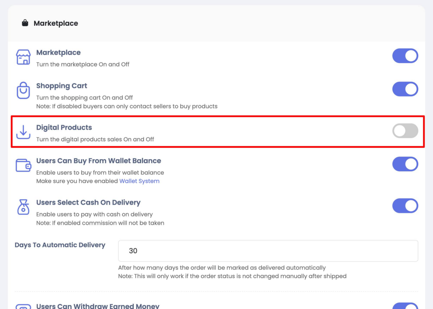Click the money bag Cash On Delivery icon

(x=23, y=207)
